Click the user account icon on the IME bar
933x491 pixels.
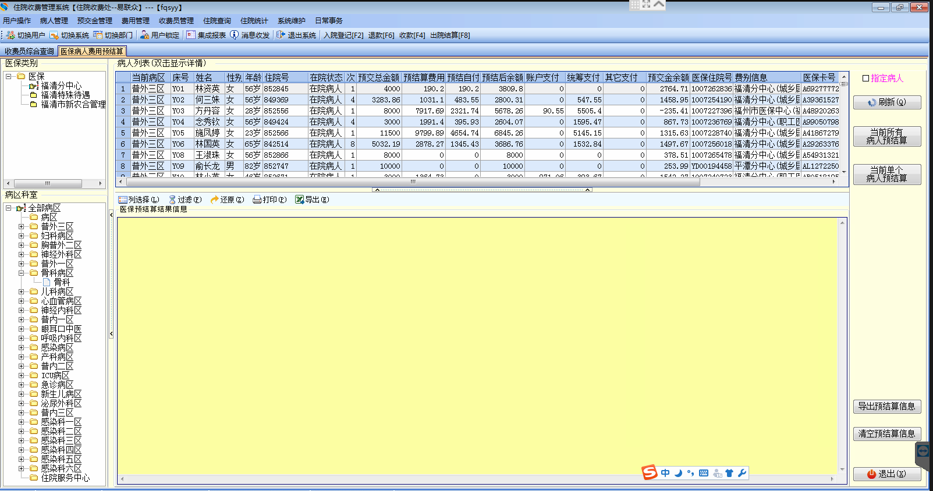[717, 473]
